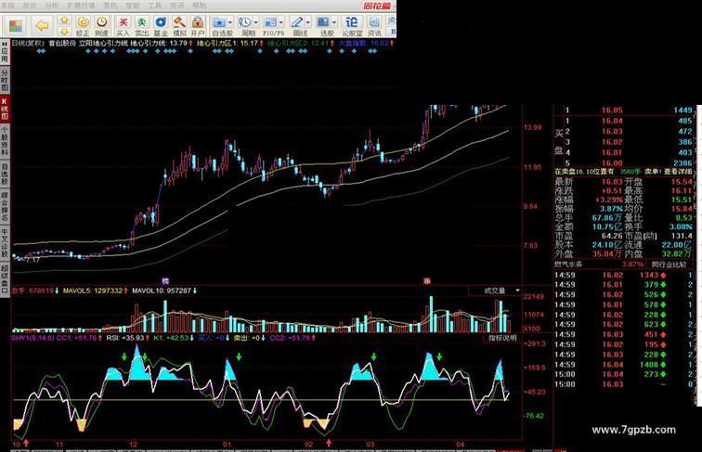Screen dimensions: 702x452
Task: Open the F10/F9 info icon
Action: (270, 26)
